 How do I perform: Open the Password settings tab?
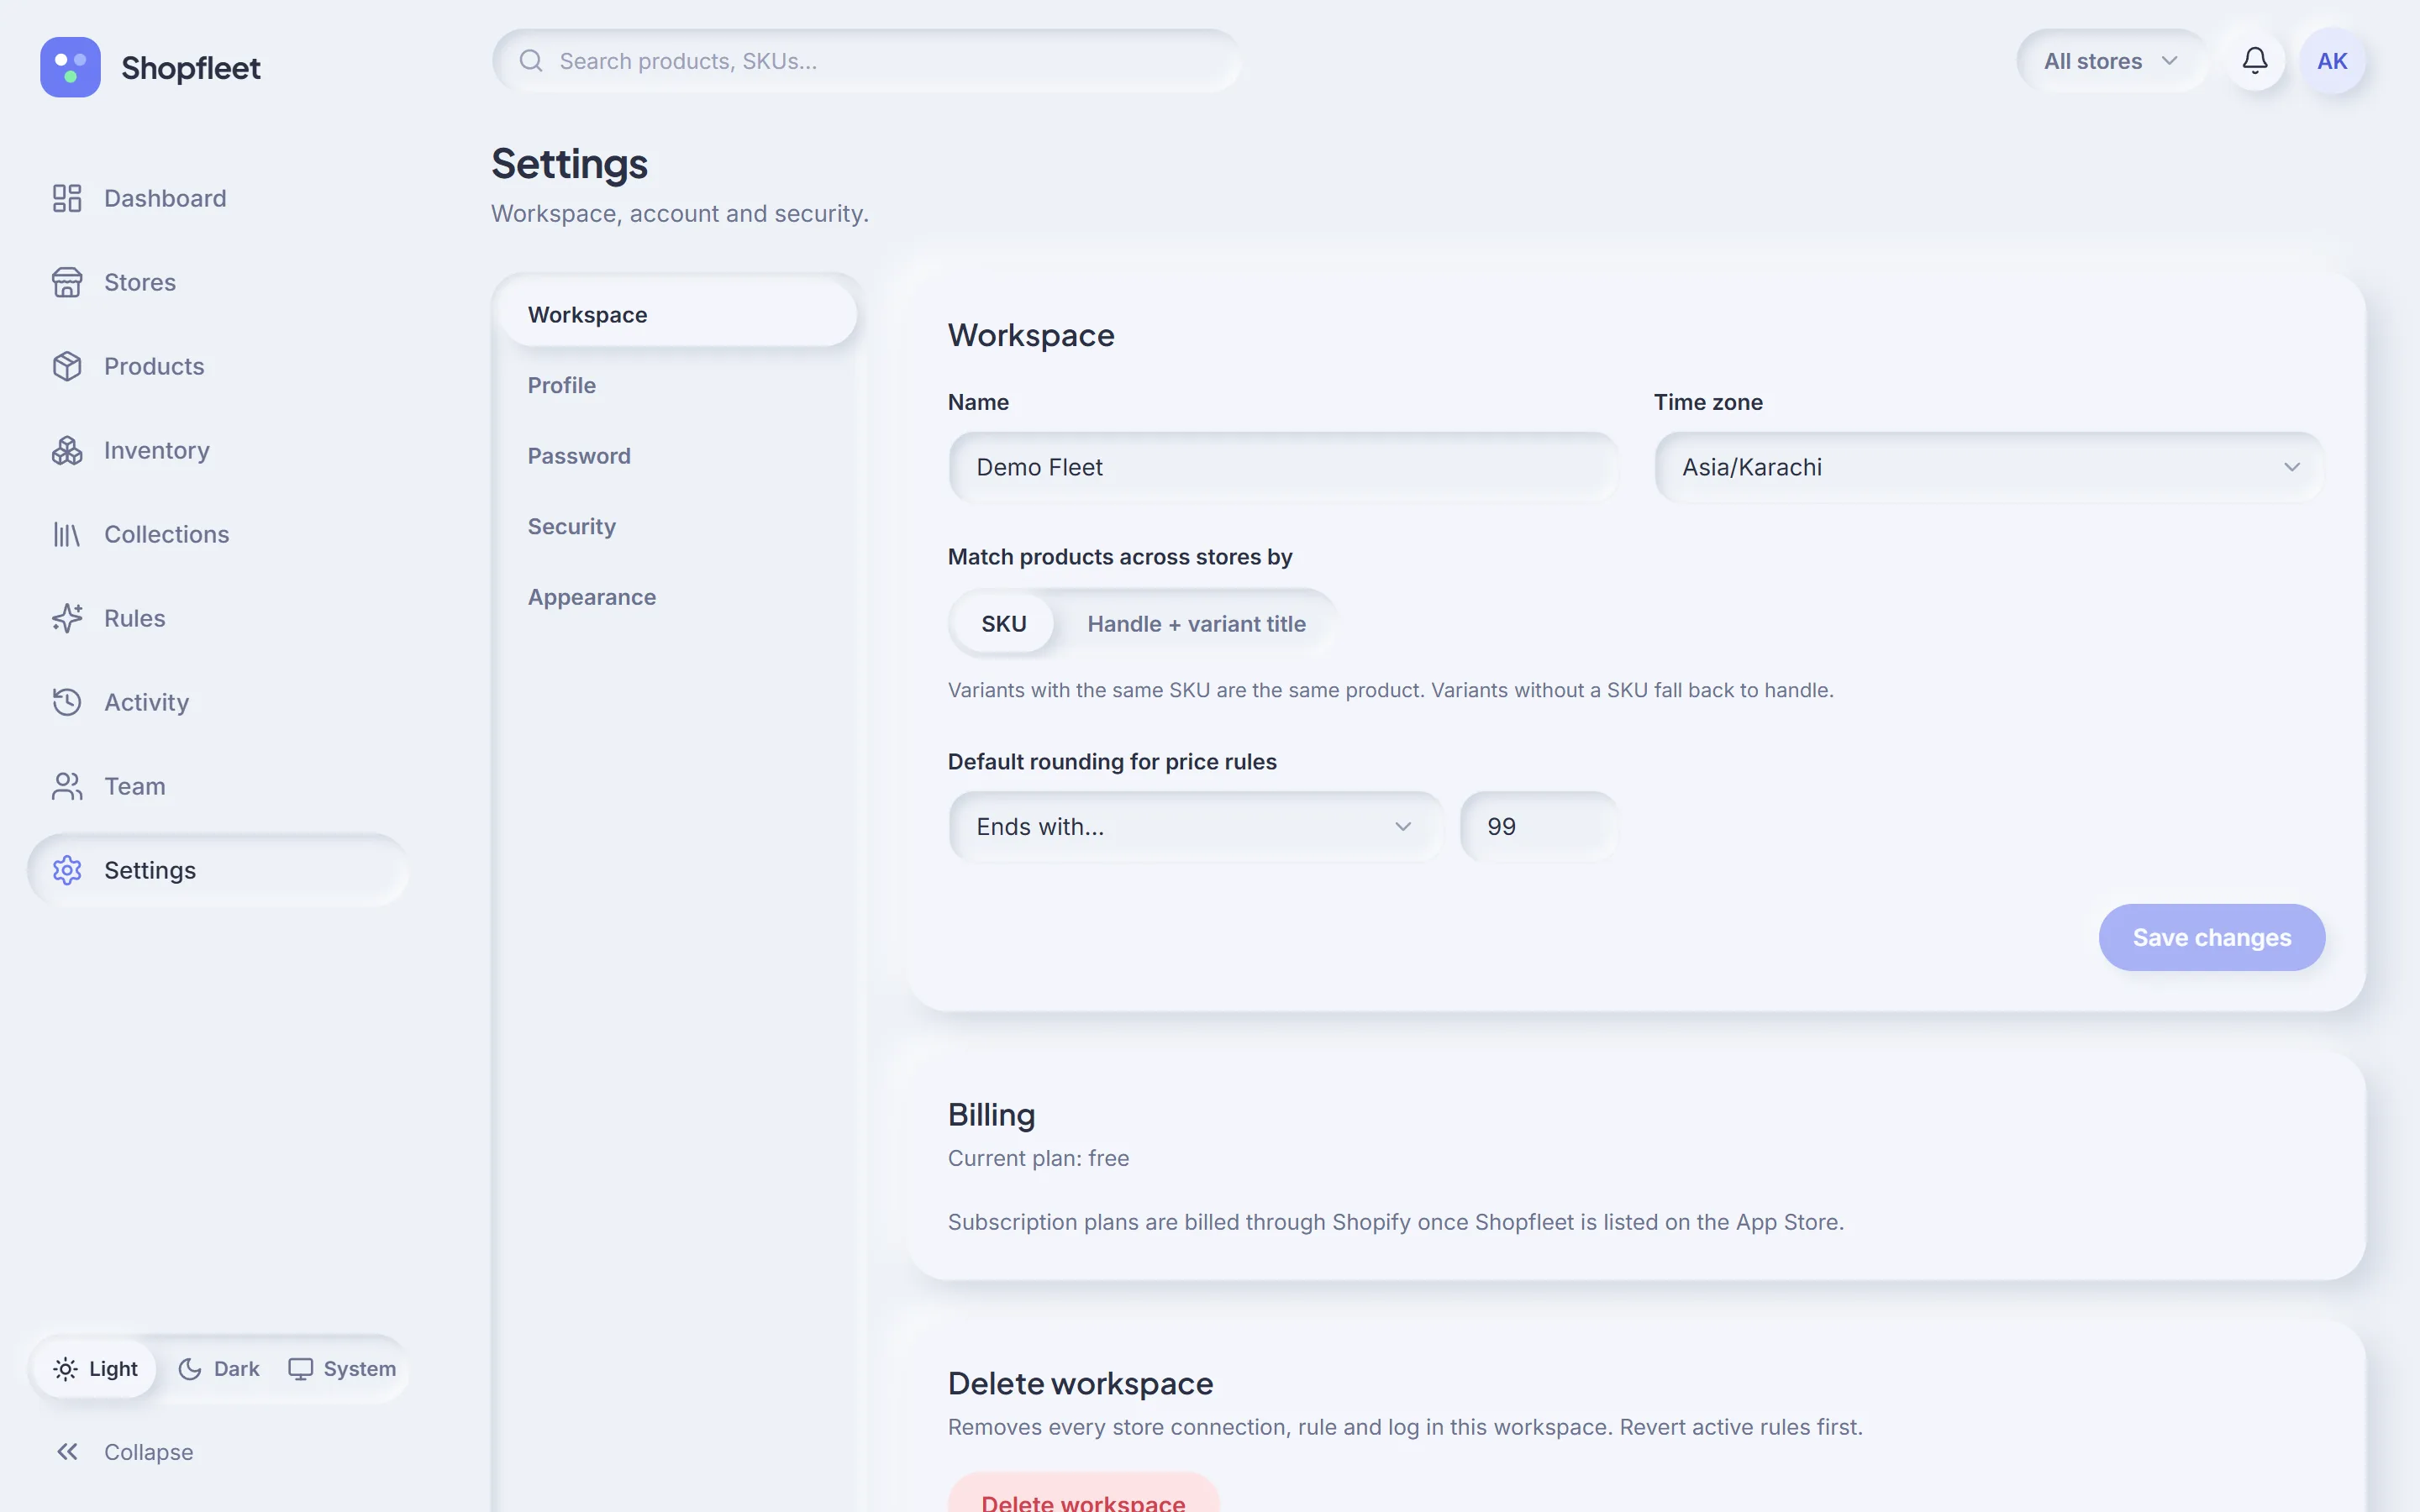678,456
